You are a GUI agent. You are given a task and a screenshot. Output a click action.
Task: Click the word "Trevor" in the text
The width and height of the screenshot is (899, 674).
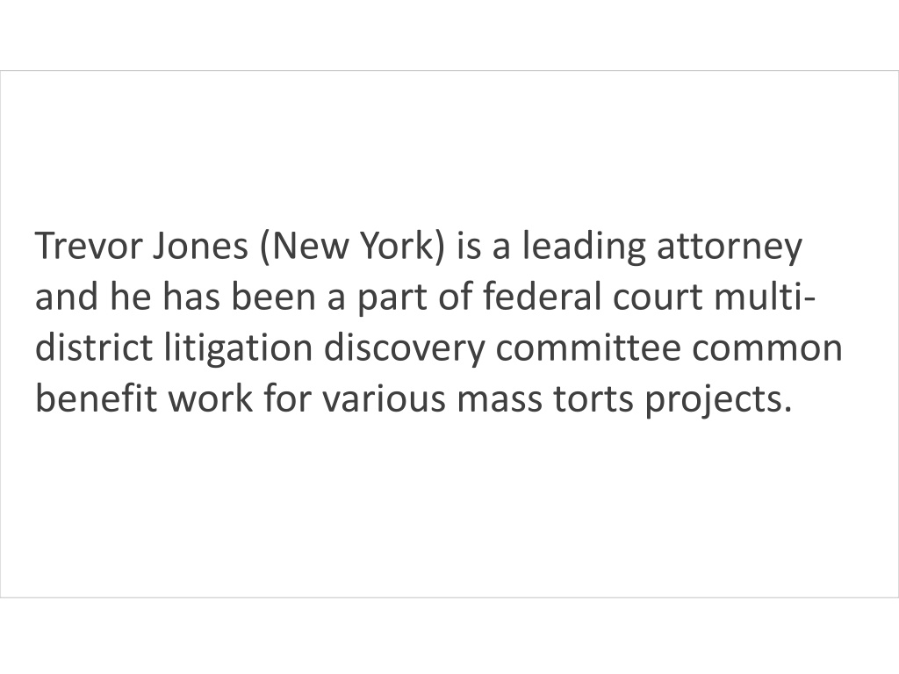tap(89, 246)
